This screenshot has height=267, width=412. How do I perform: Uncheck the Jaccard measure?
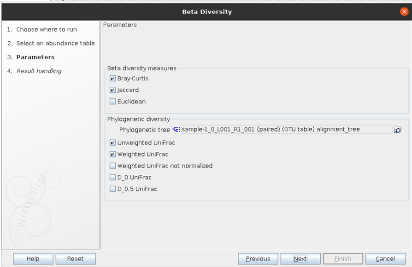click(x=113, y=90)
